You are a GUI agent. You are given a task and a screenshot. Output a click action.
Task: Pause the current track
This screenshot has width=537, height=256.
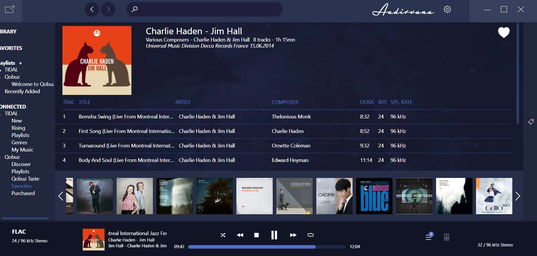tap(274, 235)
